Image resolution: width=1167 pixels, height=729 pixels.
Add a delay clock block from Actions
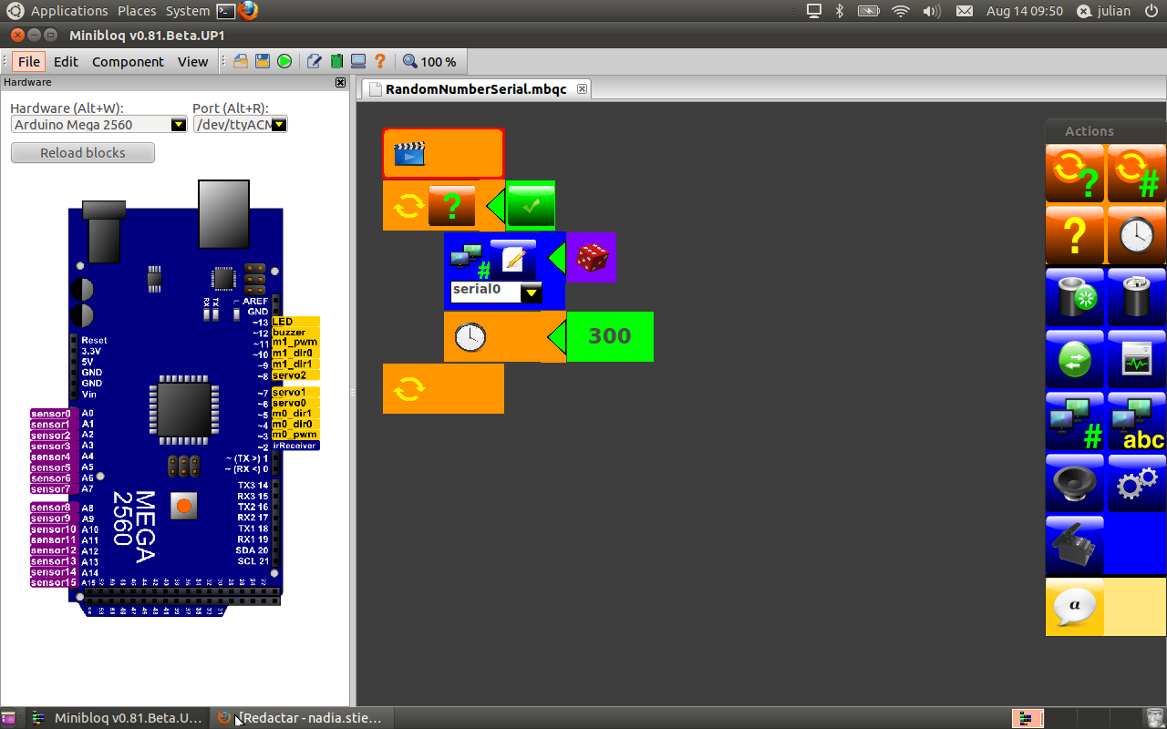(1137, 235)
